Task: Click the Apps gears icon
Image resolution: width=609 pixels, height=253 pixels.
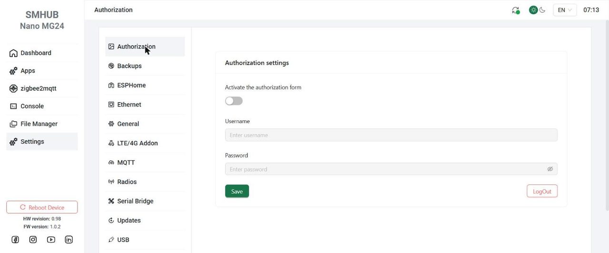Action: 13,71
